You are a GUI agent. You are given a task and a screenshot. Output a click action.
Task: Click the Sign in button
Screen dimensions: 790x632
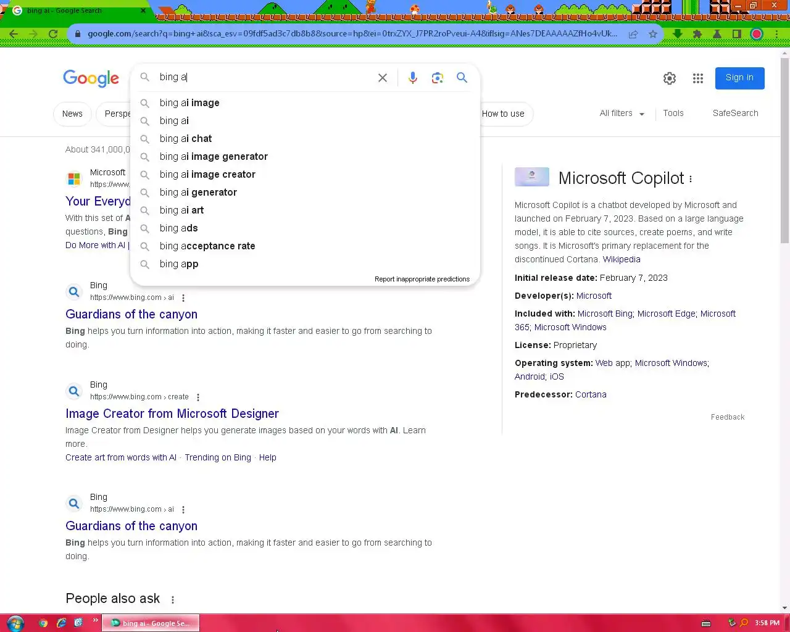(x=739, y=78)
